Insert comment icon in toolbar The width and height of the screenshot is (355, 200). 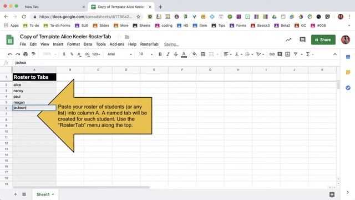point(280,54)
